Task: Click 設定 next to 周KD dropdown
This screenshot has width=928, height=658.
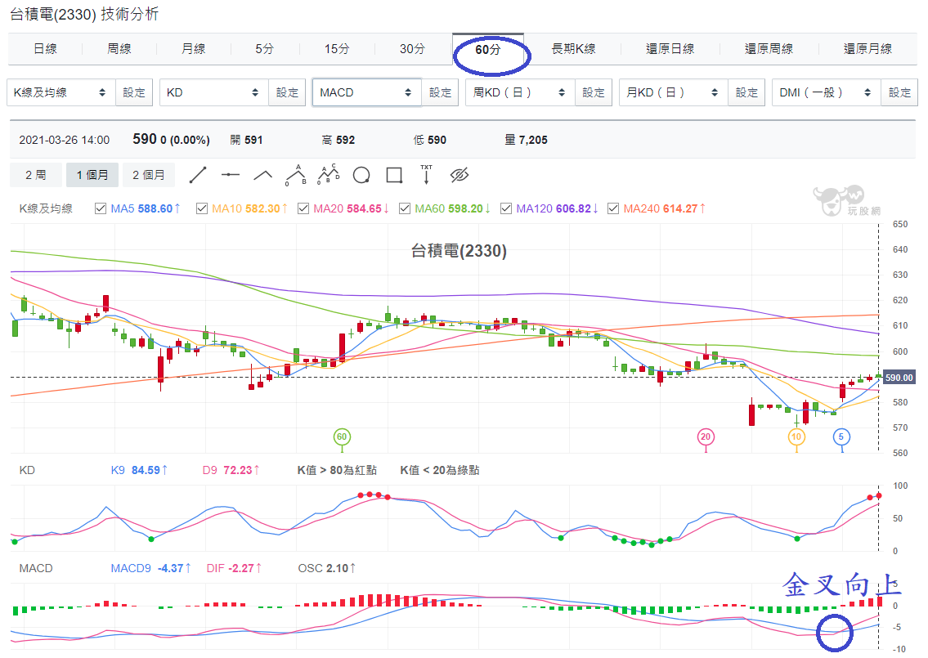Action: [594, 92]
